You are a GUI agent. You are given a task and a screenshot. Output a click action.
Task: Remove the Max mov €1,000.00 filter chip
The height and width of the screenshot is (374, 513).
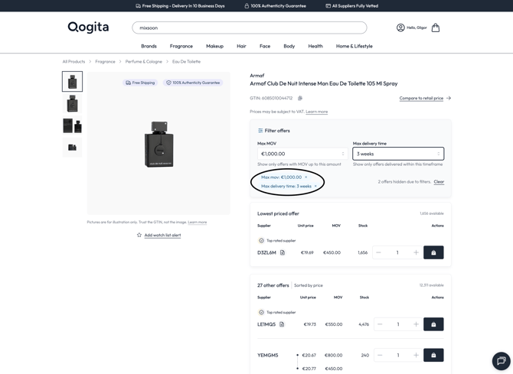tap(306, 177)
